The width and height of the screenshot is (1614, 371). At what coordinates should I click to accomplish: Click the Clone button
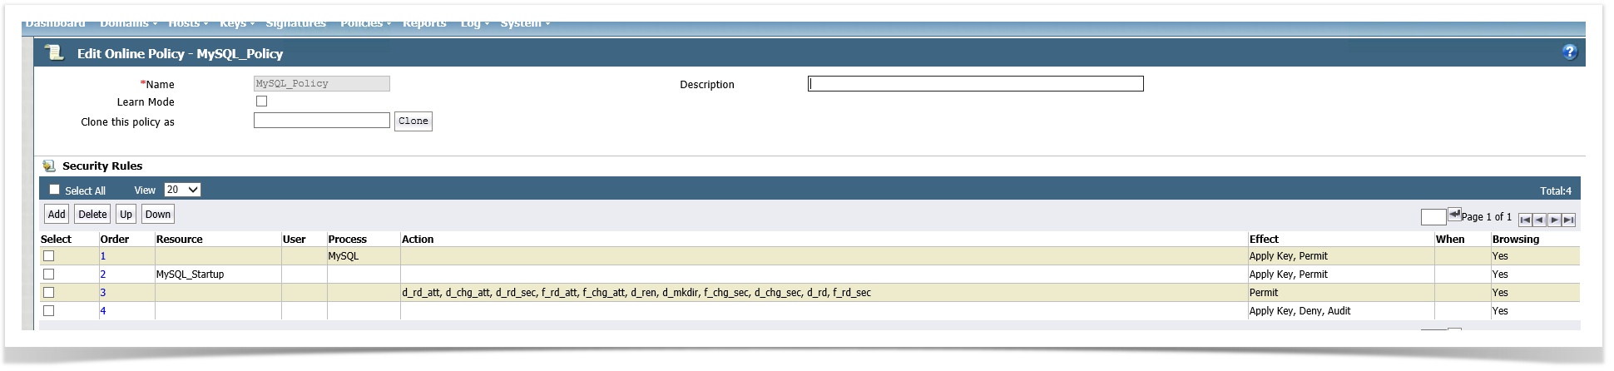413,121
